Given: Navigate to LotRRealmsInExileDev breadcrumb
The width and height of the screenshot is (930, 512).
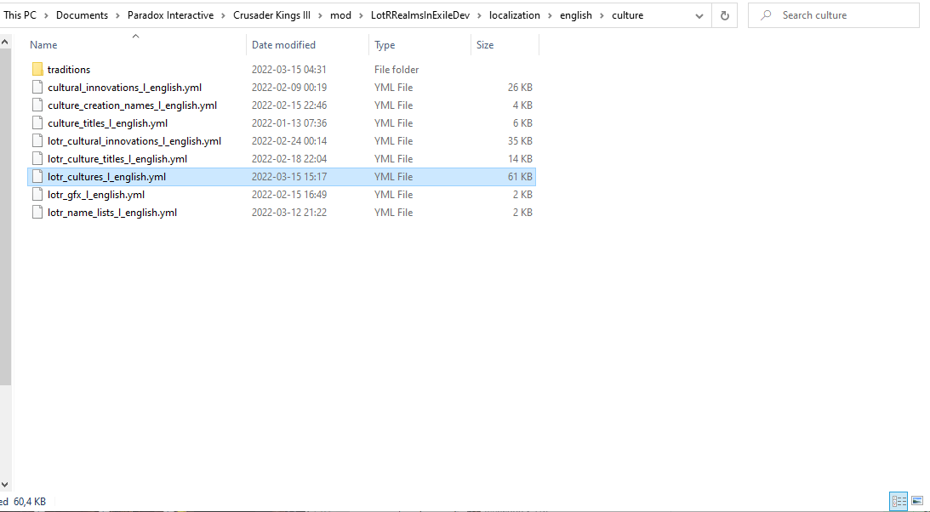Looking at the screenshot, I should tap(420, 15).
